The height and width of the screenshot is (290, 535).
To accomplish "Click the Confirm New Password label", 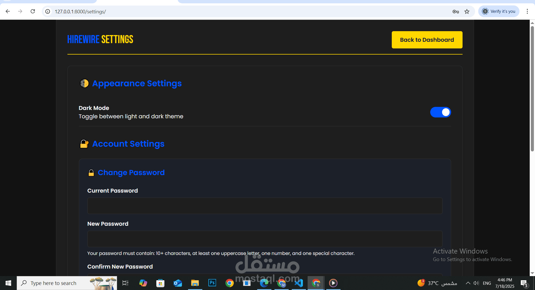I will [x=120, y=267].
